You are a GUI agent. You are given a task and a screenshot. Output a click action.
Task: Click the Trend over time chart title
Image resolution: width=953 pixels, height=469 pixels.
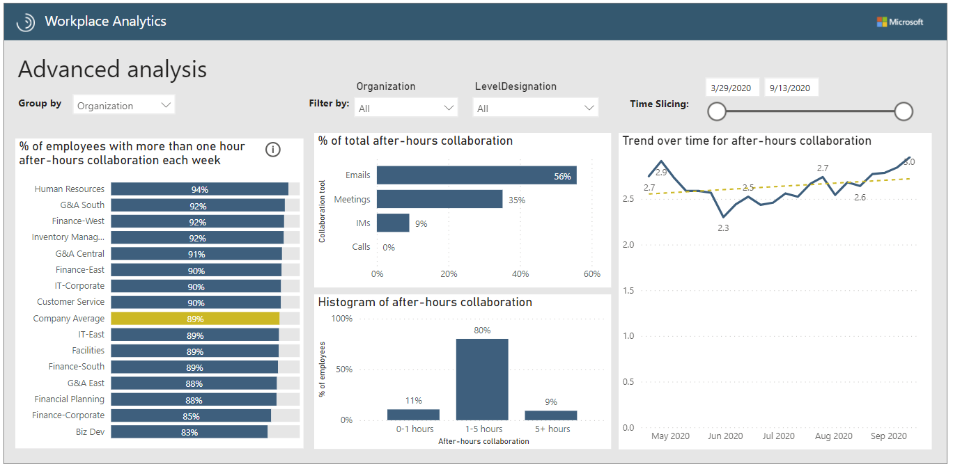coord(747,141)
